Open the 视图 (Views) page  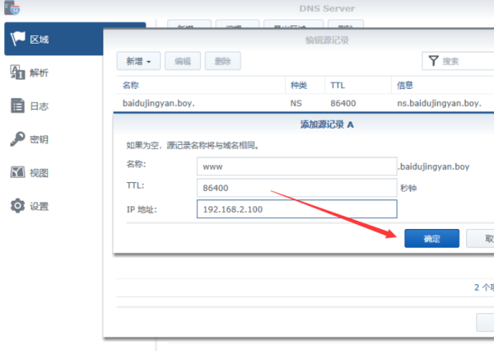[x=39, y=173]
